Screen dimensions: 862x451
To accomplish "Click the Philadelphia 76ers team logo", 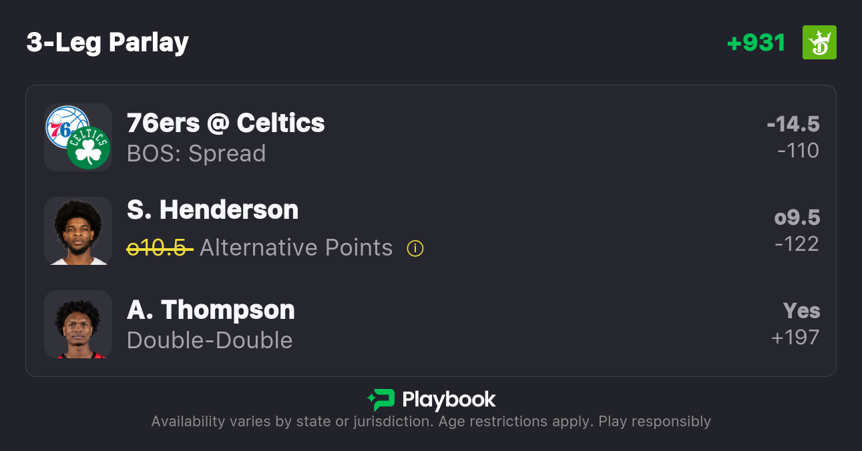I will click(x=65, y=125).
